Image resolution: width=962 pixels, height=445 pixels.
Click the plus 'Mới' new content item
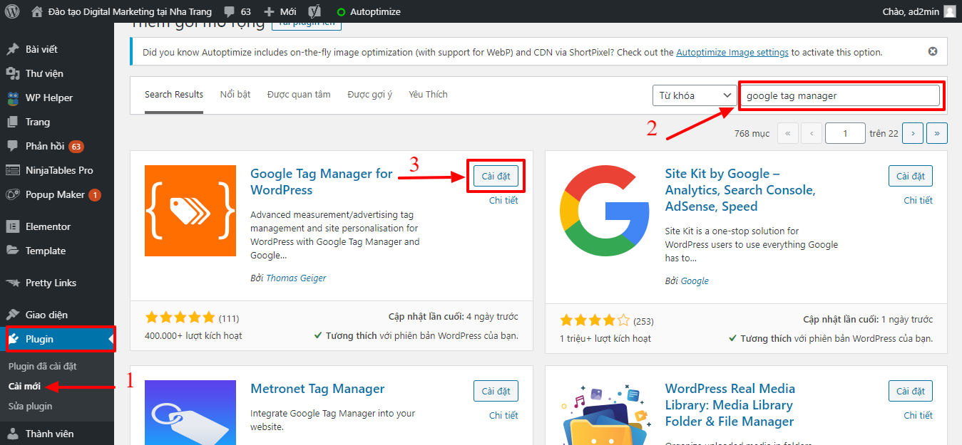click(x=280, y=11)
